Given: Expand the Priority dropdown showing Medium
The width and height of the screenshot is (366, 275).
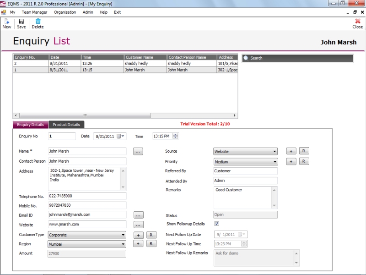Looking at the screenshot, I should coord(274,162).
